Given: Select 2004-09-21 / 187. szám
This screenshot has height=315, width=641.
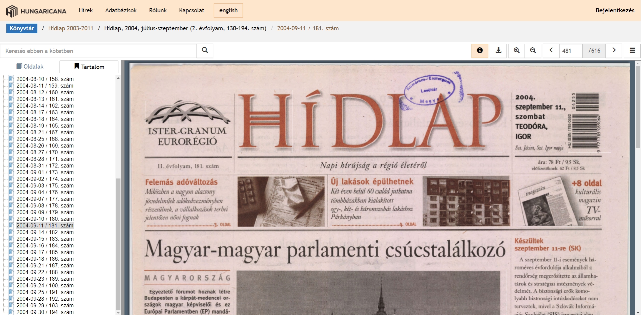Looking at the screenshot, I should (45, 265).
